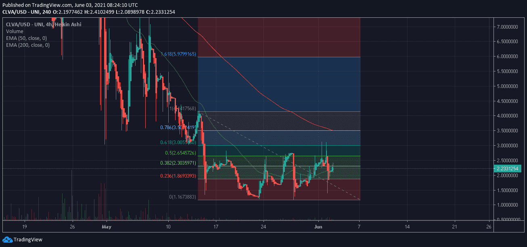Select the CLVA/USD Heikin Ashi legend title
Viewport: 527px width, 247px height.
[x=44, y=25]
